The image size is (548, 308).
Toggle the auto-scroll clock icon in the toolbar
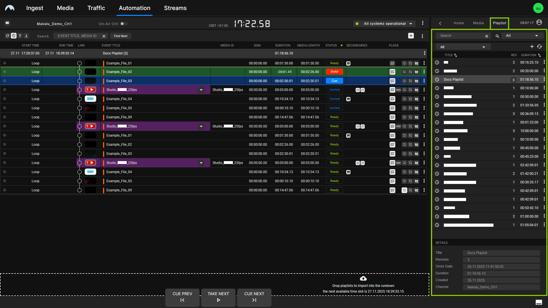tap(14, 36)
